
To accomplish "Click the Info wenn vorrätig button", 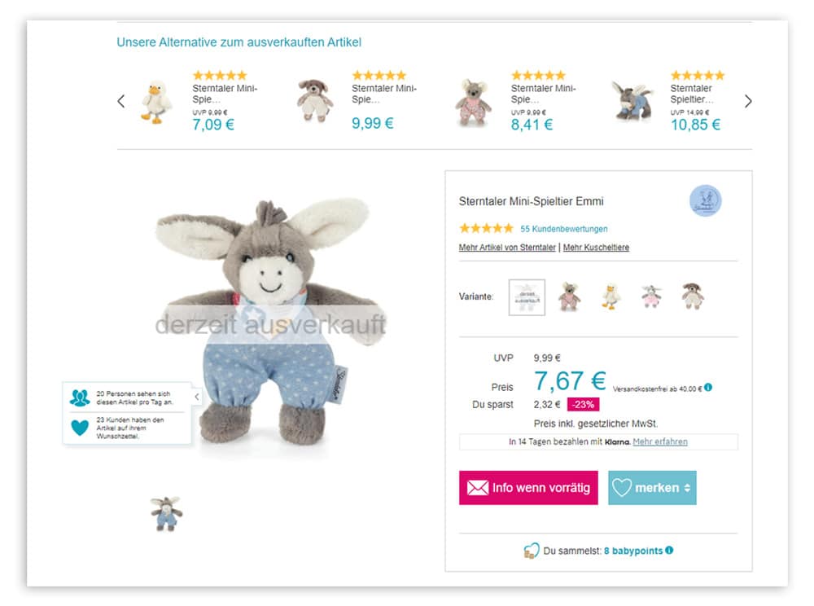I will point(528,488).
